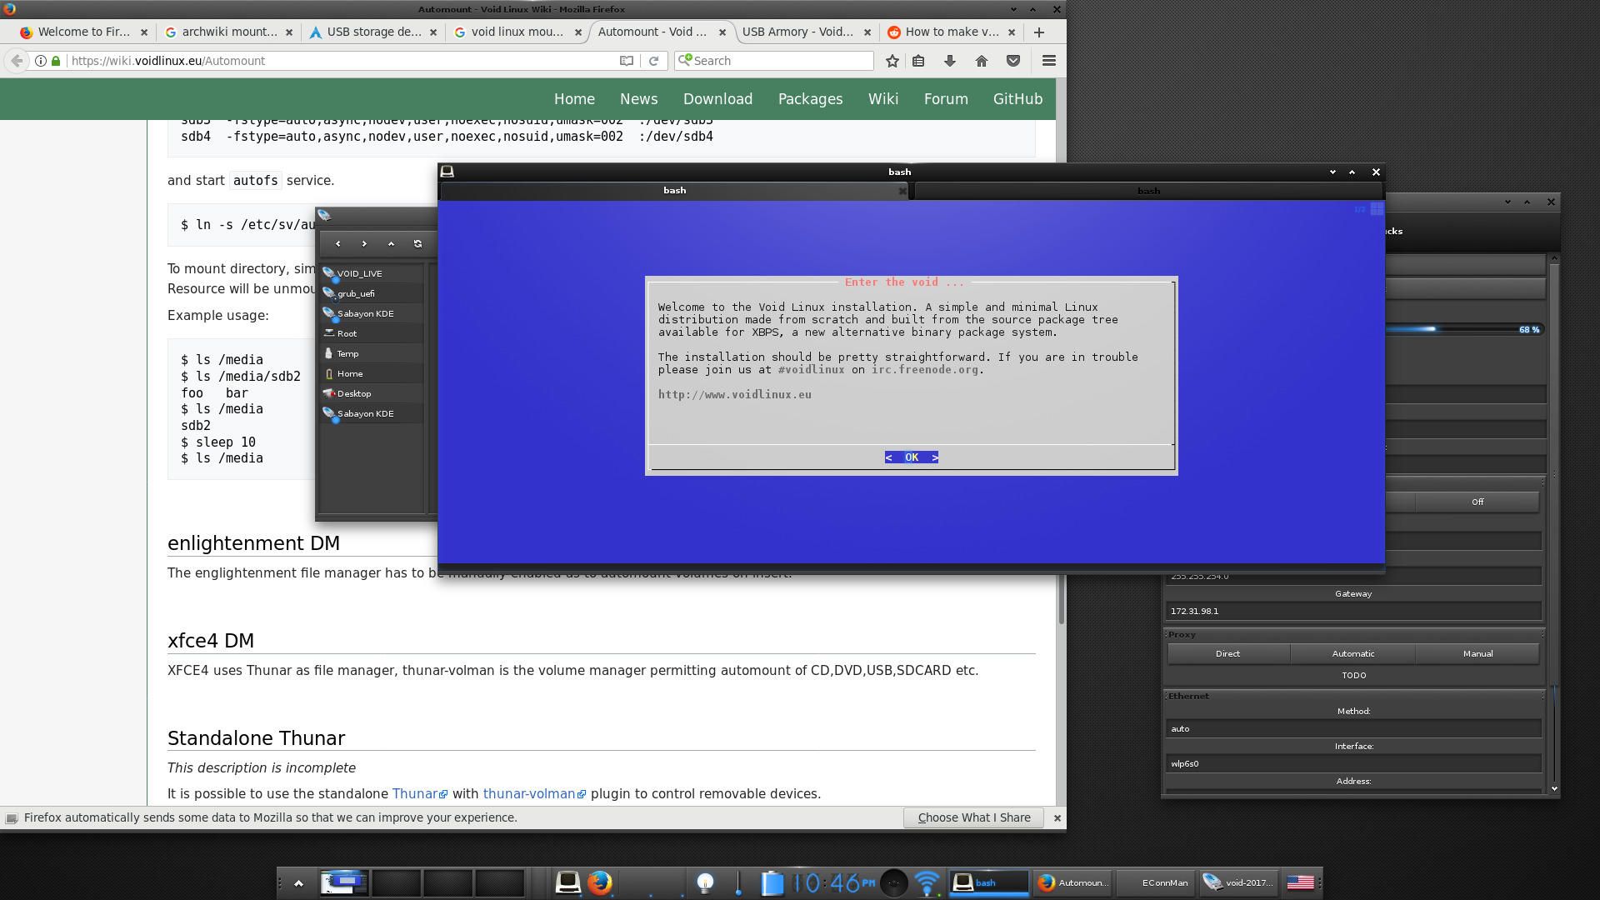Switch to 'USB Armory - Void' tab
Image resolution: width=1600 pixels, height=900 pixels.
point(806,32)
